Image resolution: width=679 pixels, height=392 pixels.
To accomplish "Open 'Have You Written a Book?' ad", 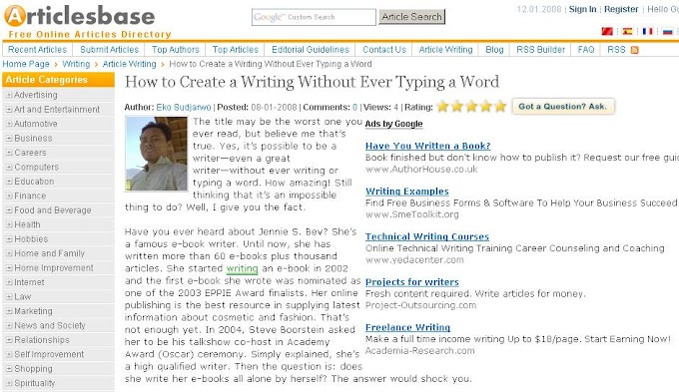I will (x=427, y=146).
